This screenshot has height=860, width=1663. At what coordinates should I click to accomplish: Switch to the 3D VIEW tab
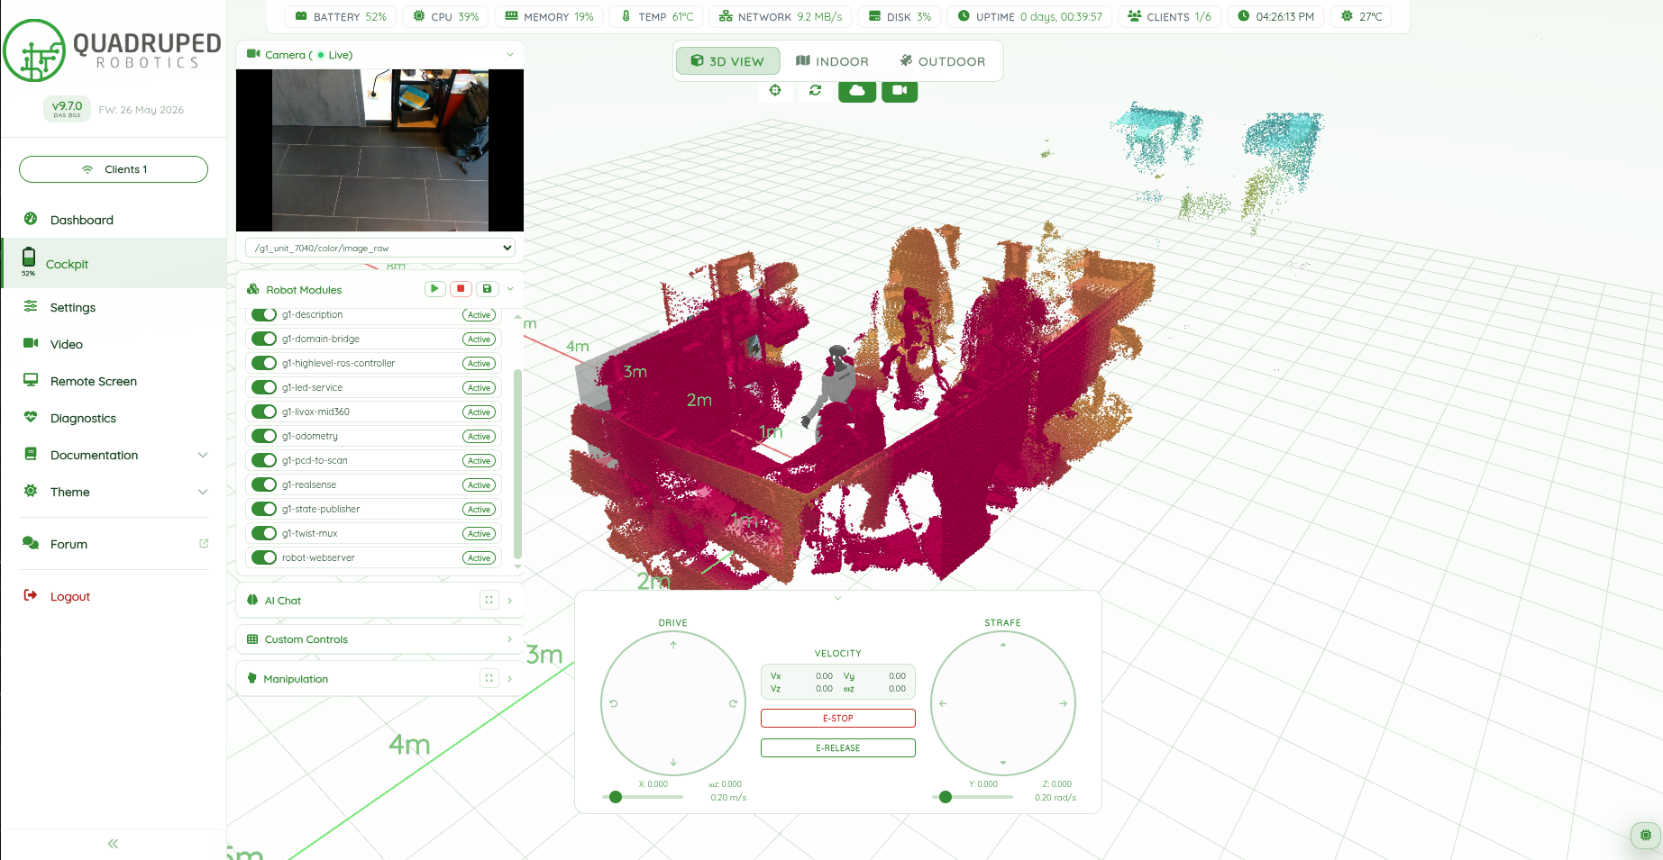pyautogui.click(x=727, y=61)
